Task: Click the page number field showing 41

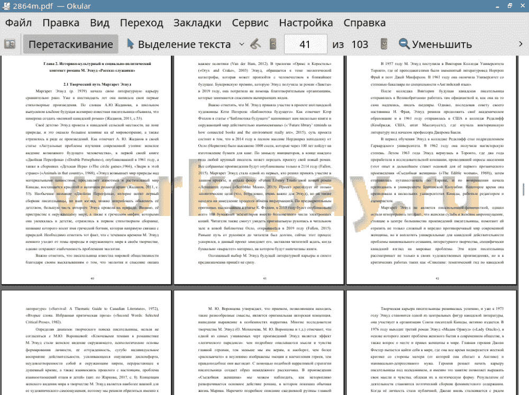Action: [305, 44]
